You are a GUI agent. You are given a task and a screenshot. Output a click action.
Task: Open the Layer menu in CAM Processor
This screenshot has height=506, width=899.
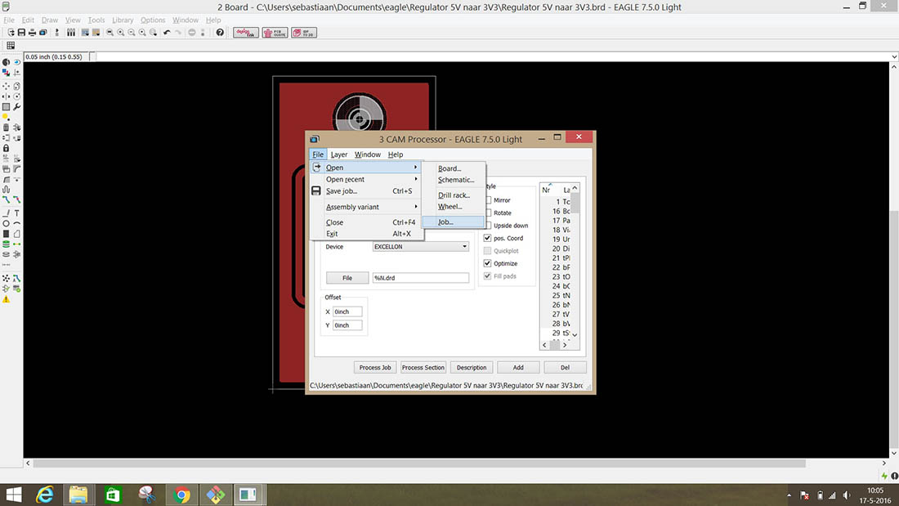pyautogui.click(x=339, y=154)
